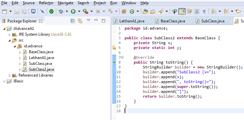This screenshot has height=120, width=244.
Task: Click the New Java Package icon
Action: coord(124,11)
